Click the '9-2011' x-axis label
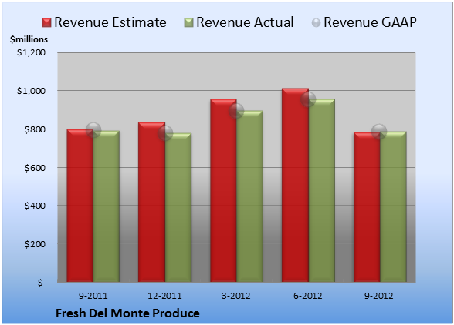Screen dimensions: 454x325 (93, 296)
